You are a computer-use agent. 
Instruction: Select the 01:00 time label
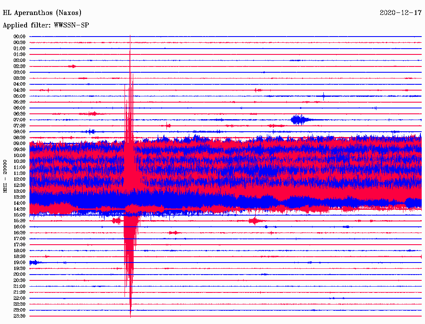tap(20, 49)
